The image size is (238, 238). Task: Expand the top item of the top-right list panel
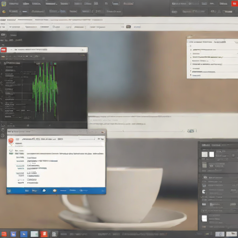pos(191,46)
